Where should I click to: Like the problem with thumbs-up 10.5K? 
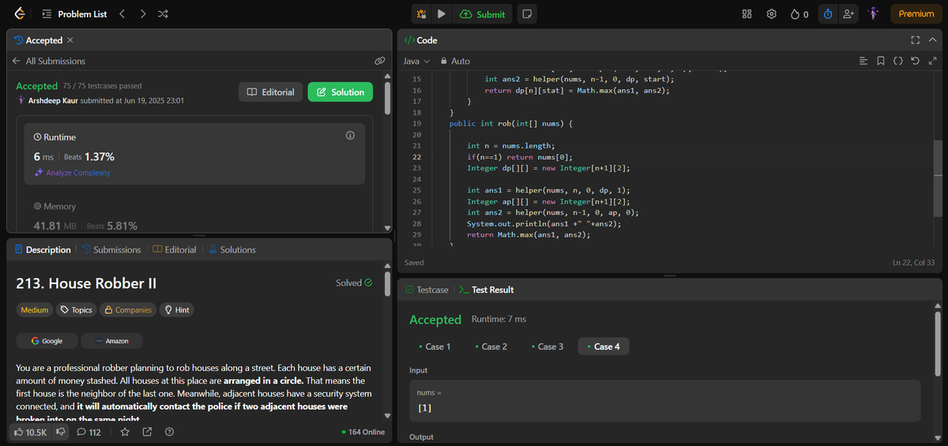pyautogui.click(x=32, y=432)
